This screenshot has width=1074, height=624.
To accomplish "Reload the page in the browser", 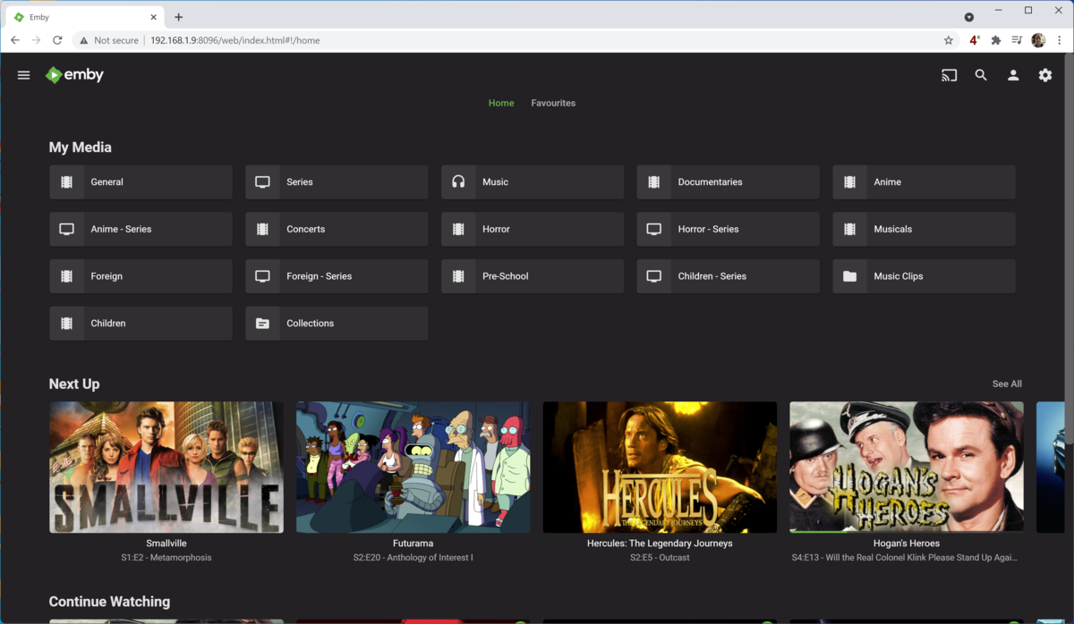I will pos(57,40).
